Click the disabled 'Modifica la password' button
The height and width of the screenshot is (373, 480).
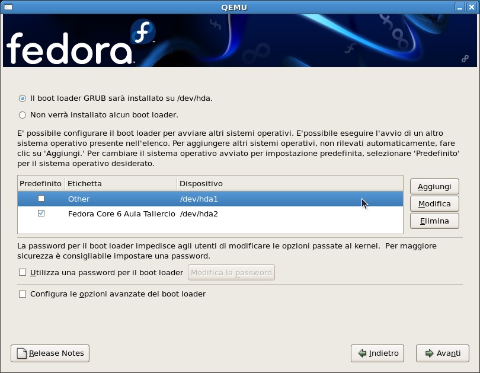click(x=231, y=273)
